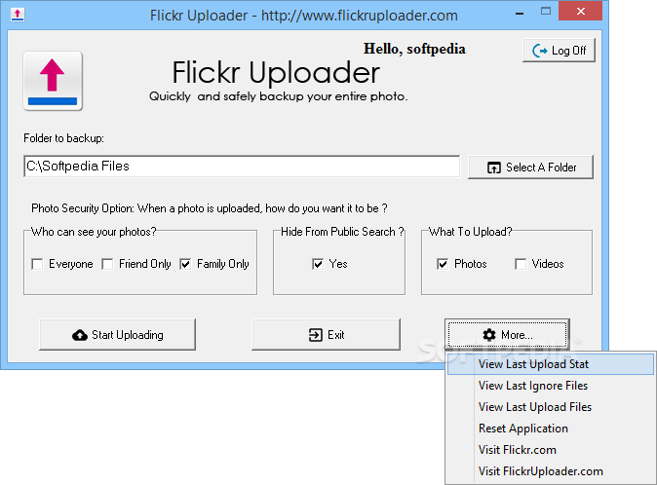
Task: Click the Exit button
Action: pyautogui.click(x=326, y=334)
